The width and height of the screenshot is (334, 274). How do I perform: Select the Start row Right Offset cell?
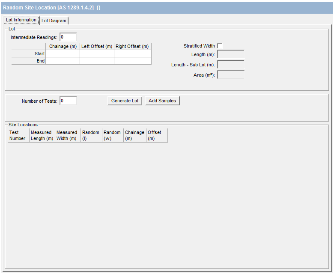(x=132, y=54)
